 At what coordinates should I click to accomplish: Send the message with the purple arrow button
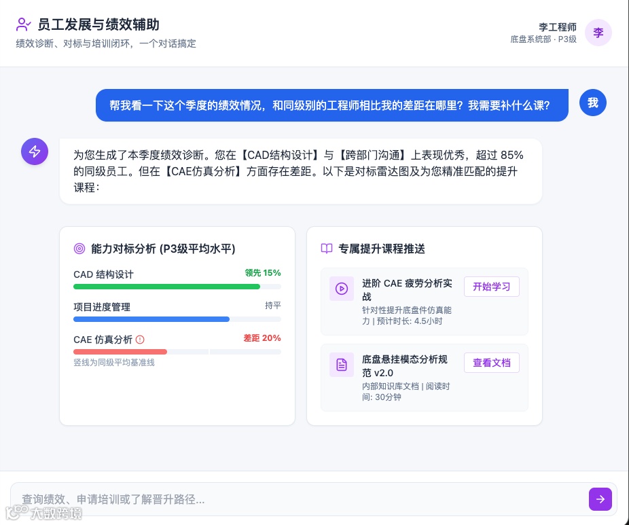[600, 499]
